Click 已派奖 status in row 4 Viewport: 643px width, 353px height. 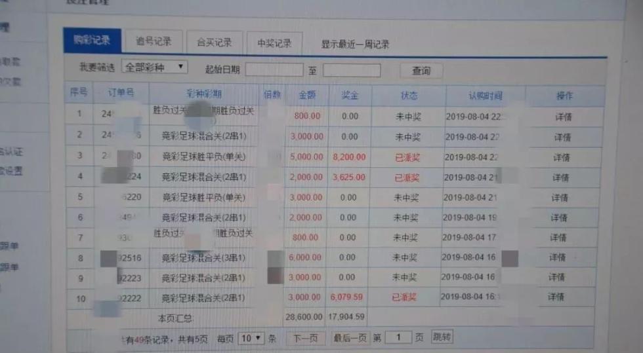pyautogui.click(x=406, y=177)
